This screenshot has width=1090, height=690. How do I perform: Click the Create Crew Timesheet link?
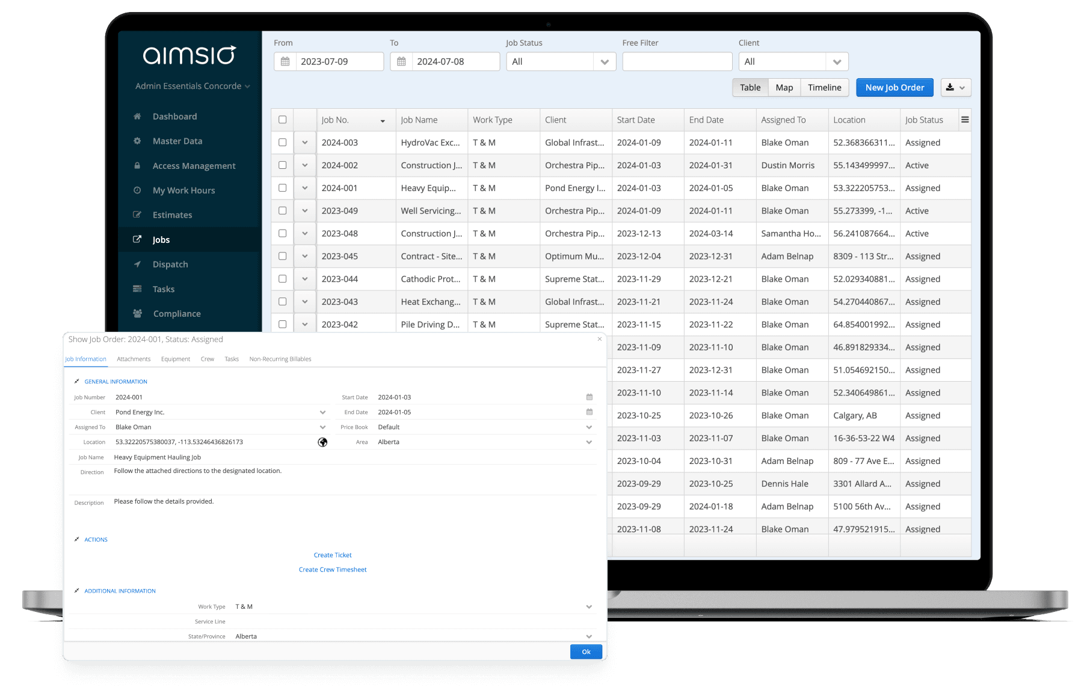[x=333, y=569]
